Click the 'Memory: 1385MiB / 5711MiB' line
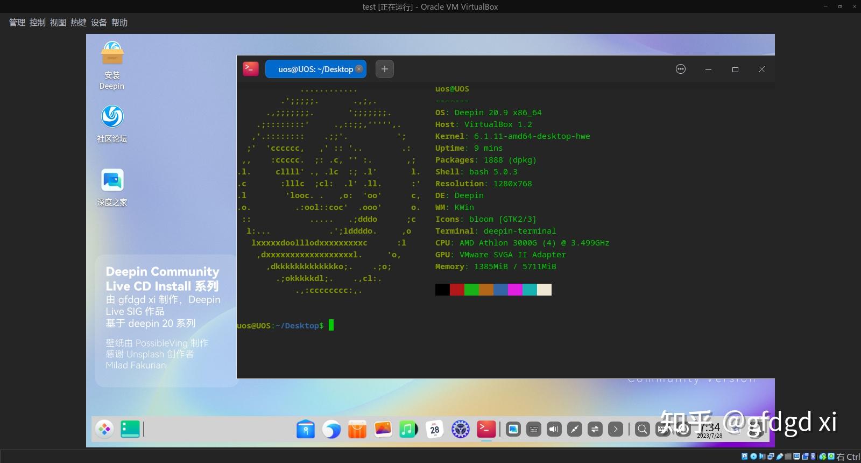Screen dimensions: 861x463 point(496,266)
